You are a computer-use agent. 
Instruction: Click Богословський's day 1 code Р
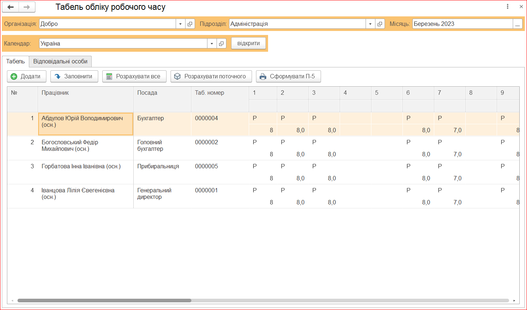coord(263,142)
